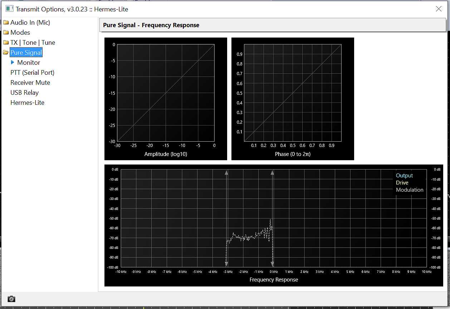Close the Transmit Options window

pos(439,9)
